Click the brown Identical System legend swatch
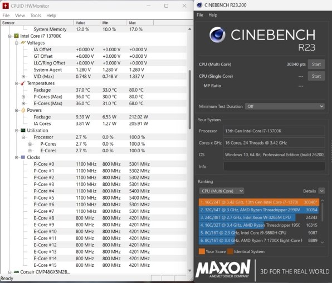Screen dimensions: 332x283 [x=230, y=251]
